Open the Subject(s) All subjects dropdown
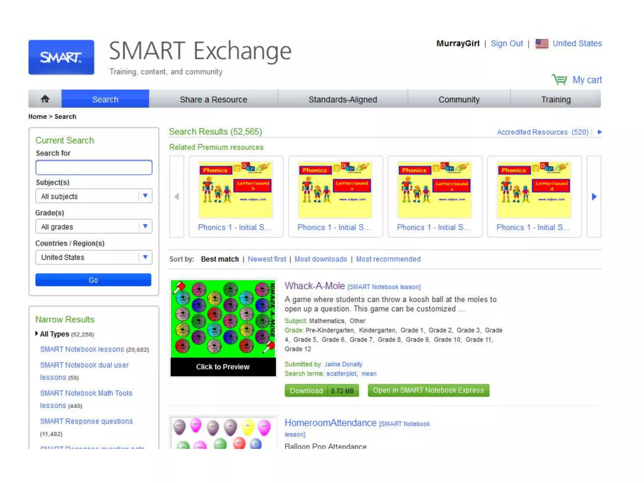The height and width of the screenshot is (483, 644). click(94, 196)
